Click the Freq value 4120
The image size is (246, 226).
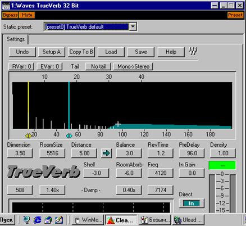(161, 173)
